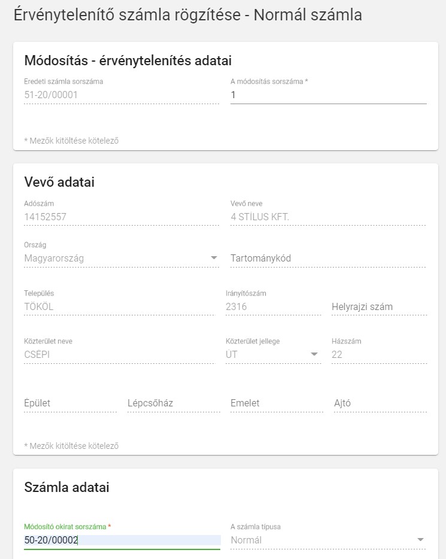This screenshot has width=446, height=559.
Task: Select the Település field
Action: click(119, 306)
